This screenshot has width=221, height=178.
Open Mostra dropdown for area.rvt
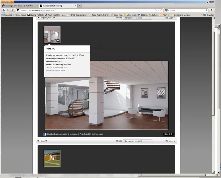coord(137,141)
